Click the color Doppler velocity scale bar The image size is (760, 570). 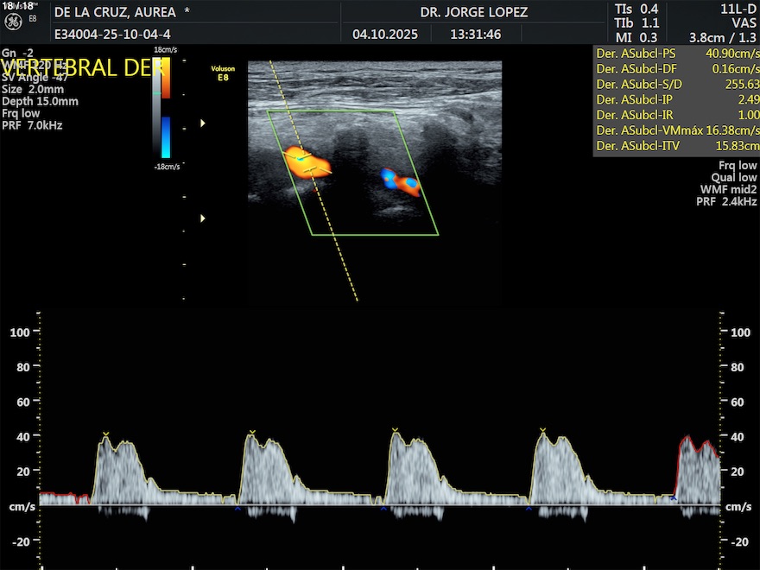tap(165, 108)
